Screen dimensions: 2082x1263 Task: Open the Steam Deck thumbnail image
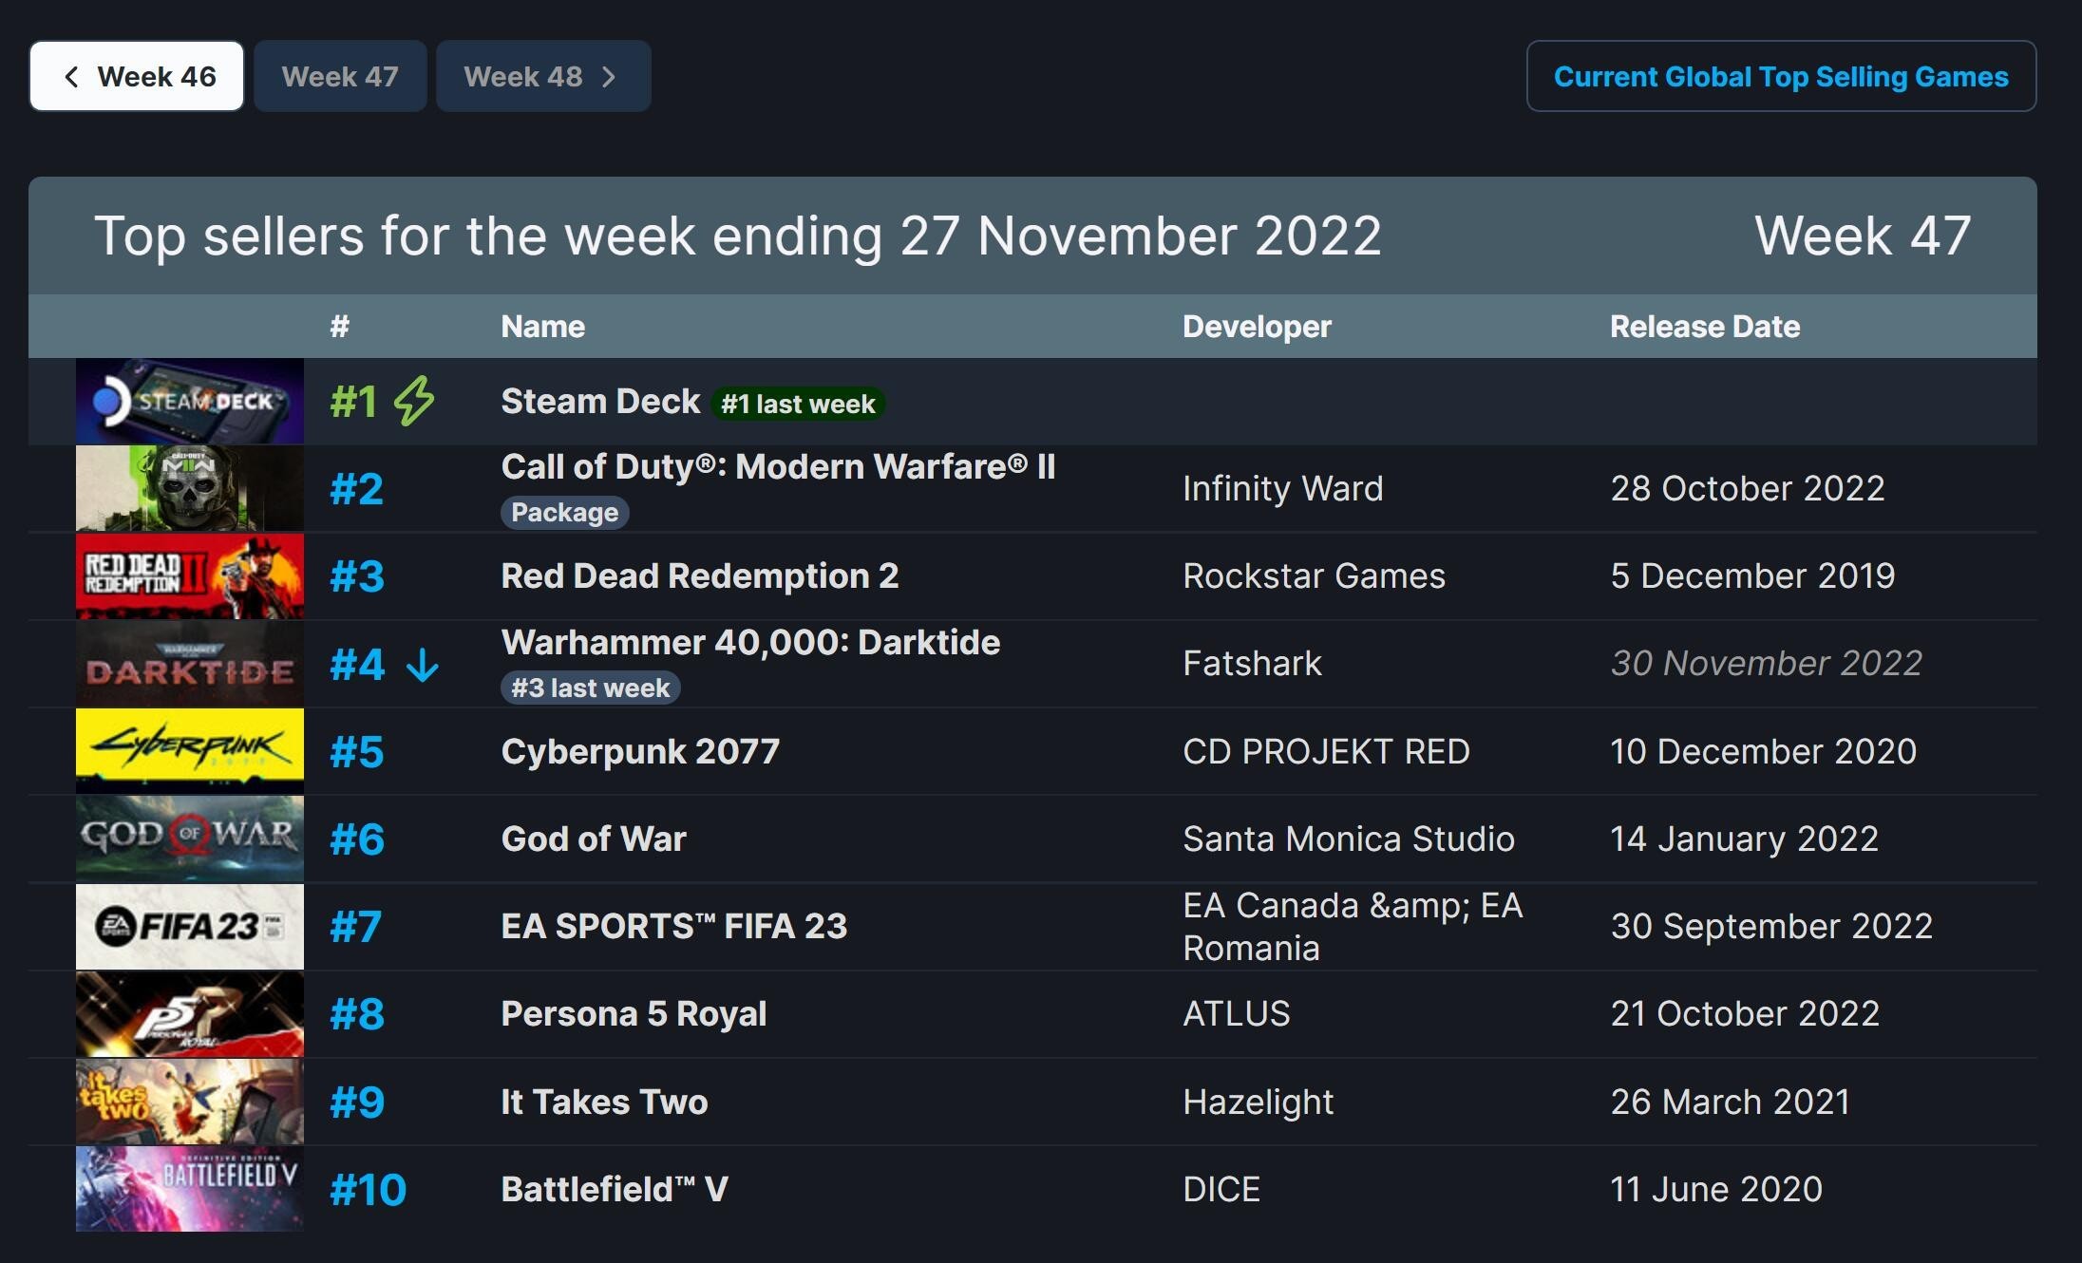190,401
